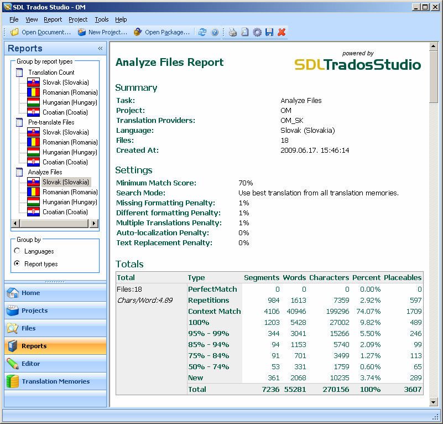Click the Editor view pencil icon

click(x=13, y=364)
